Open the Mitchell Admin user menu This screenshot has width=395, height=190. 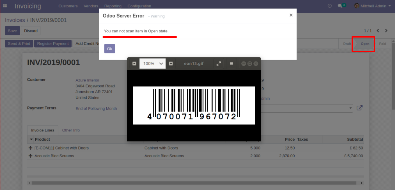point(372,6)
